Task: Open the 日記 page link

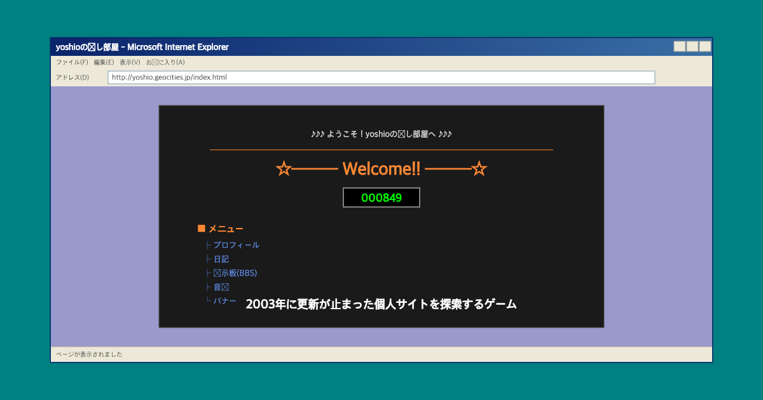Action: pos(221,258)
